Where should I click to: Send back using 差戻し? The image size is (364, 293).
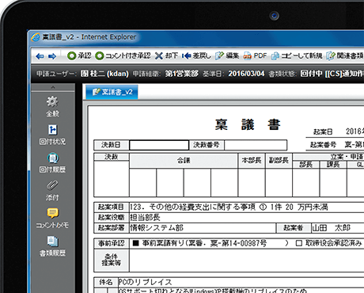click(x=196, y=55)
